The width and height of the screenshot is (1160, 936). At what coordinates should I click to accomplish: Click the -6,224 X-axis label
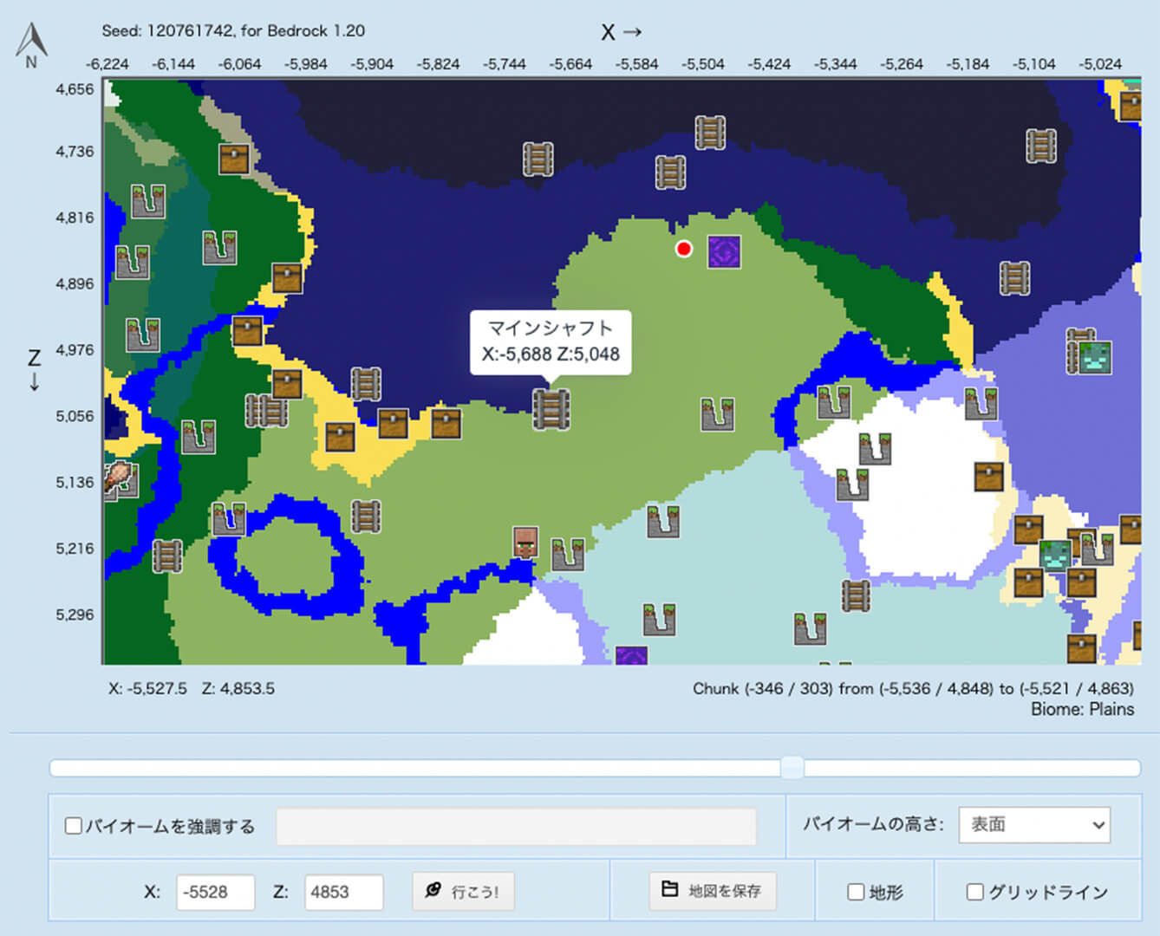[x=108, y=64]
